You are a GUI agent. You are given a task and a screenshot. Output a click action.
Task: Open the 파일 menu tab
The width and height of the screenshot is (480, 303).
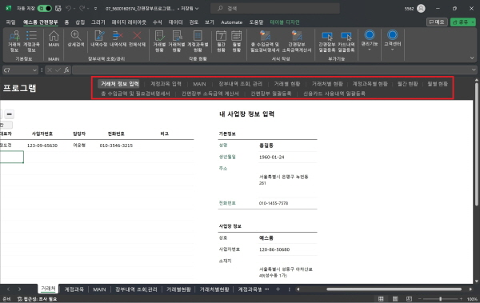tap(10, 22)
